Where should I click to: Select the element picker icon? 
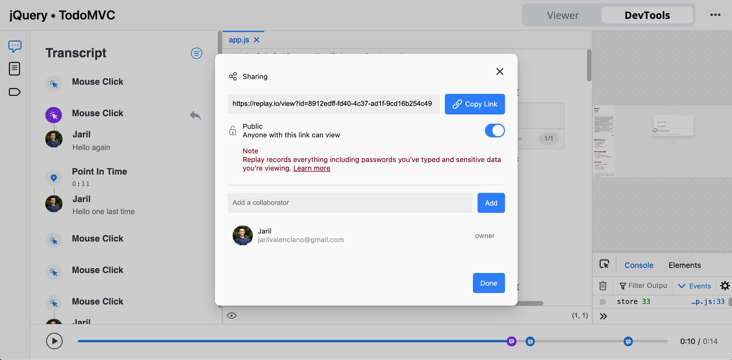(x=604, y=264)
